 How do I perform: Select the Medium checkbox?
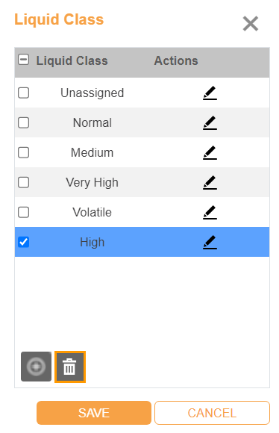point(23,152)
